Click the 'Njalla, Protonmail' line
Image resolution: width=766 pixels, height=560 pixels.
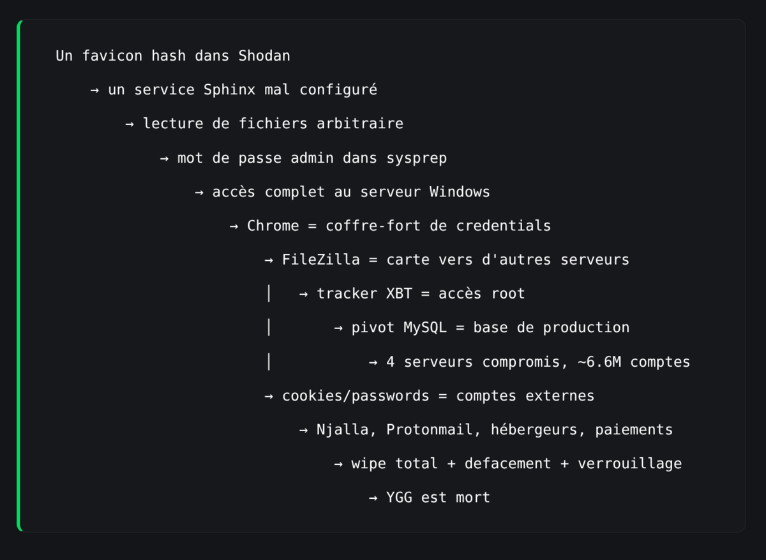pyautogui.click(x=494, y=430)
